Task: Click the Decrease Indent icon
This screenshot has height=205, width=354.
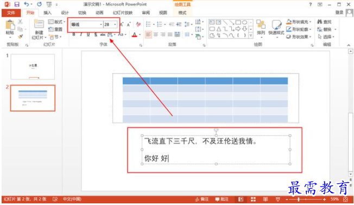Action: point(172,24)
